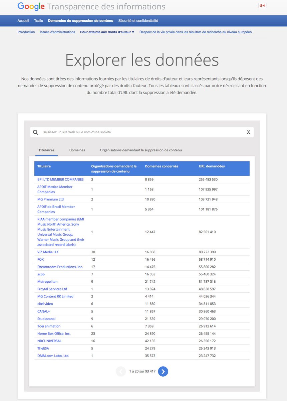
Task: Open Trafic in the top navigation
Action: coord(38,21)
